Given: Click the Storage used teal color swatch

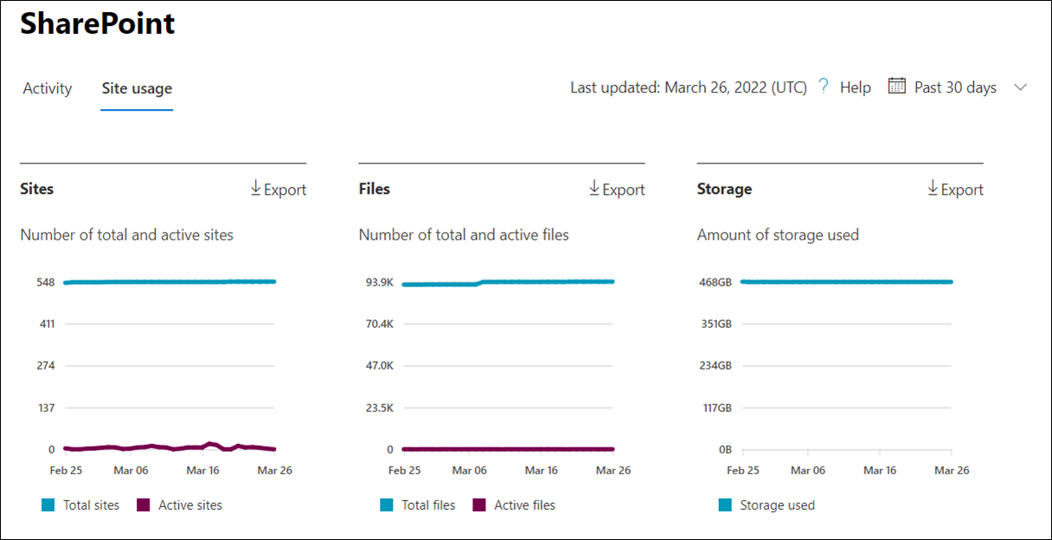Looking at the screenshot, I should pyautogui.click(x=725, y=505).
